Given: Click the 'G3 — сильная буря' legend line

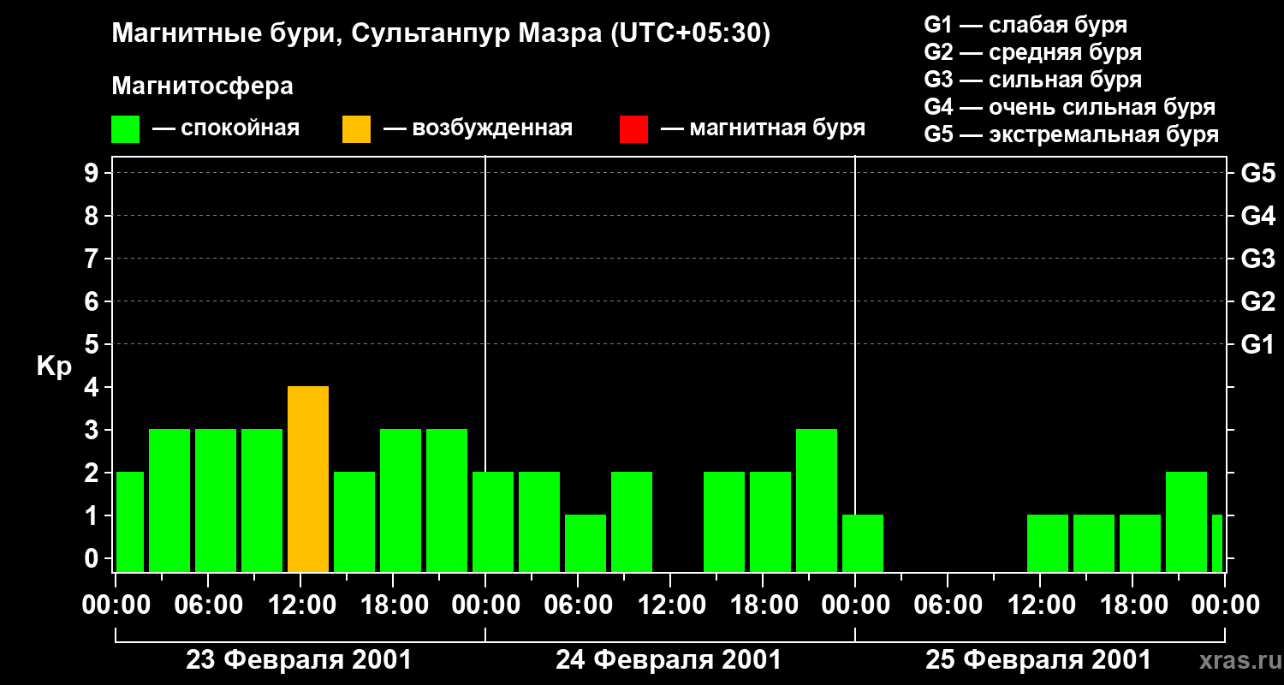Looking at the screenshot, I should [x=1033, y=80].
